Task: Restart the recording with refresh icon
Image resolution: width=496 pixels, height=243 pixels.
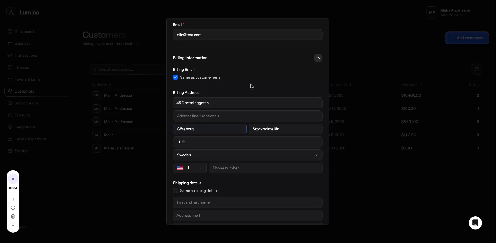Action: [x=13, y=208]
